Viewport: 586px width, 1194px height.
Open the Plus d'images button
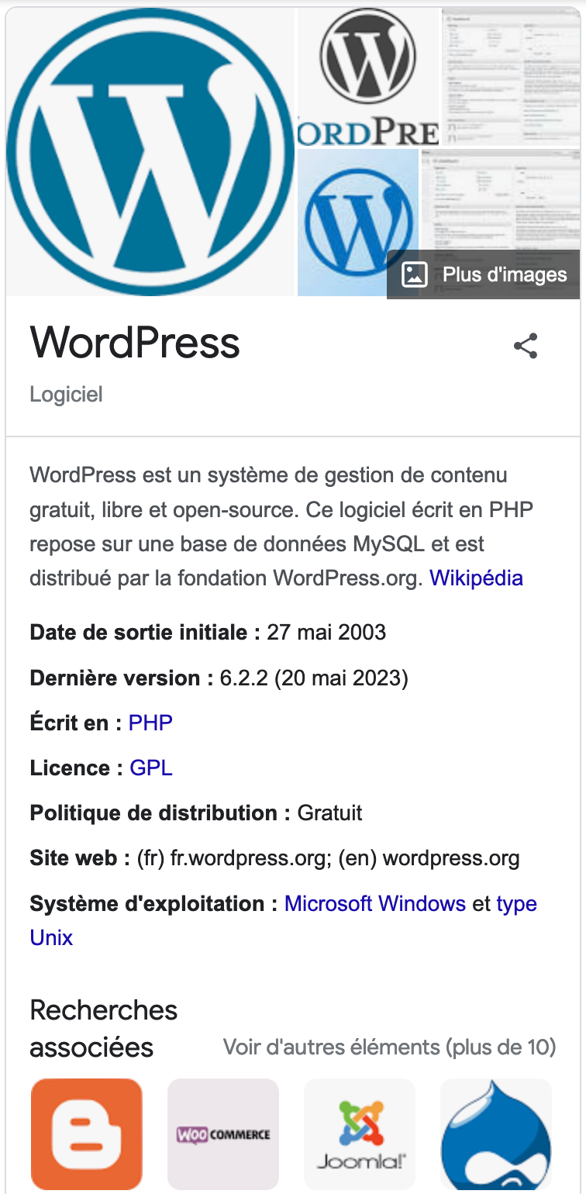click(x=484, y=274)
